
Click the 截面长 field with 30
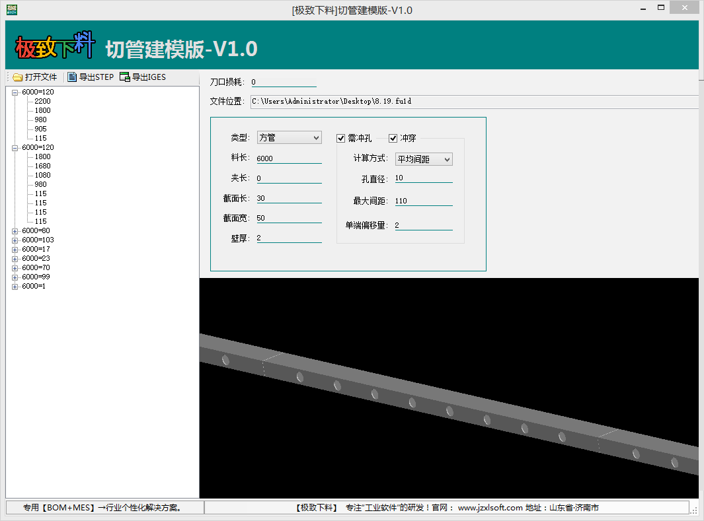pos(289,198)
